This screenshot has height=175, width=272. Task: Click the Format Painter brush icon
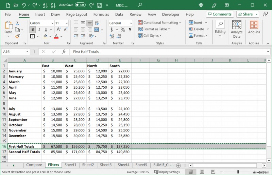[17, 36]
